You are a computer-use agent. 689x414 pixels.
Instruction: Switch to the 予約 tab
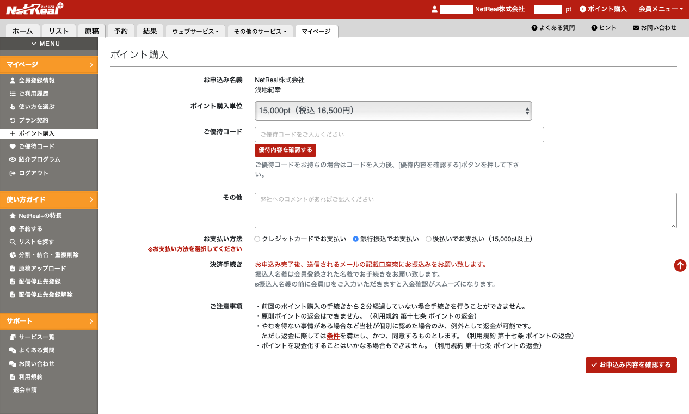pos(120,31)
